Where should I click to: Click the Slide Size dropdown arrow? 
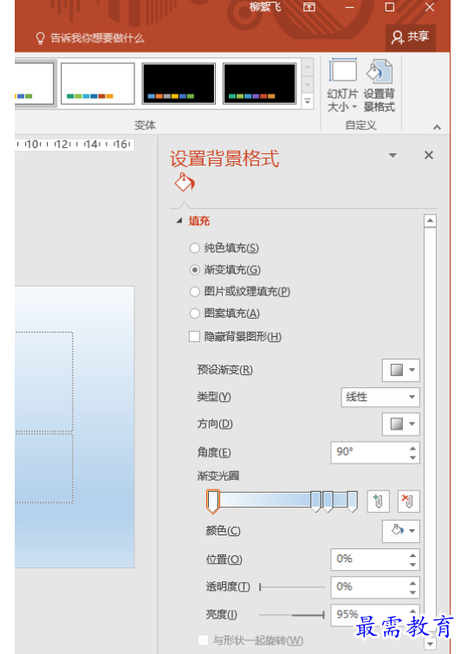point(354,107)
